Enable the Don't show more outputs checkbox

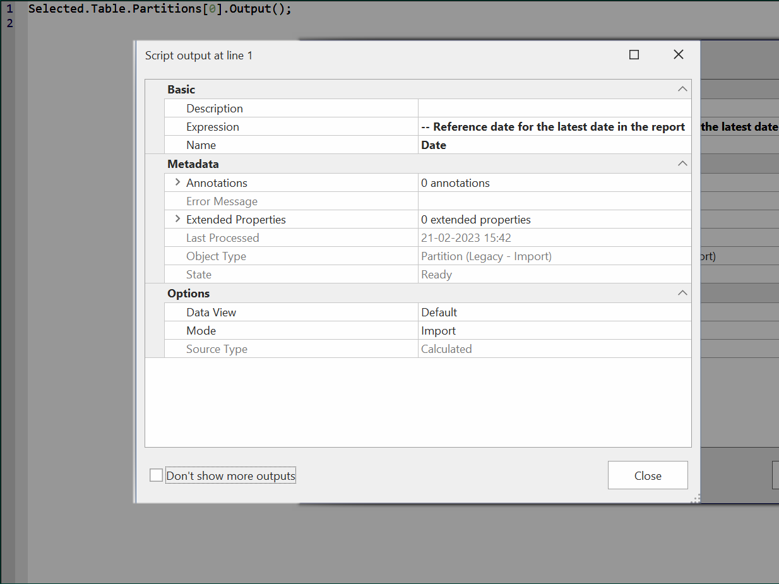tap(155, 475)
